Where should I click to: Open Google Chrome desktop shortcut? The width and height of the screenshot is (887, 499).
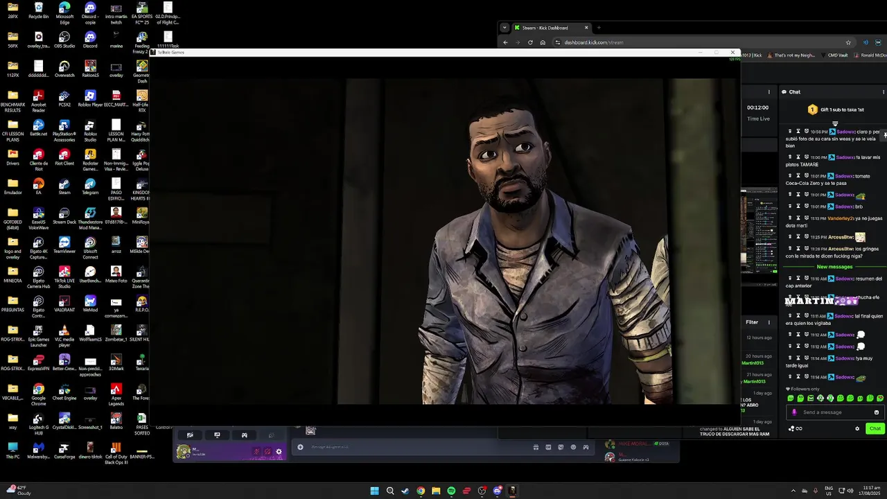(x=39, y=394)
